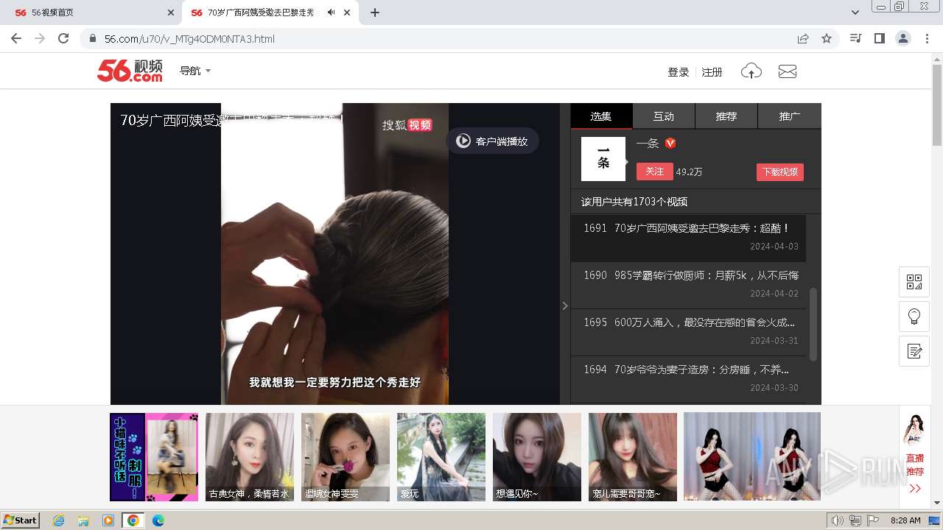Expand the 导航 navigation dropdown
Viewport: 943px width, 530px height.
tap(195, 71)
